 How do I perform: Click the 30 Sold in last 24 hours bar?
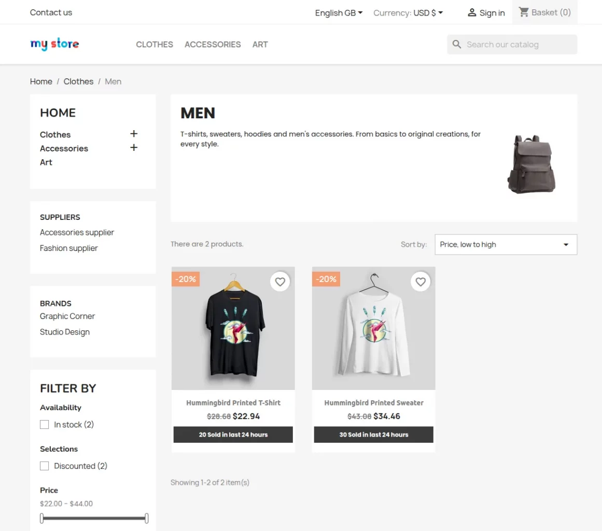tap(373, 435)
